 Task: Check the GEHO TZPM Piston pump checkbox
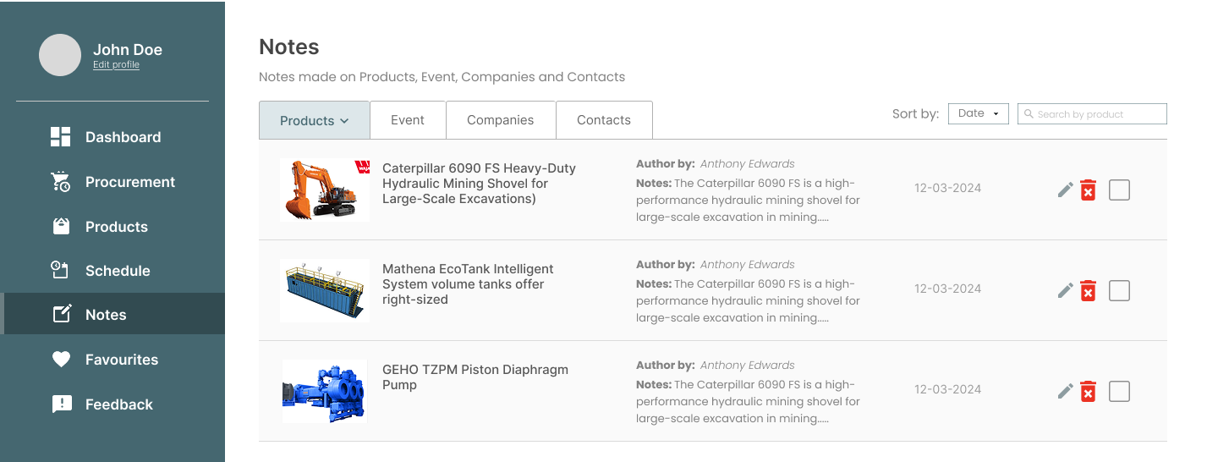pyautogui.click(x=1119, y=391)
